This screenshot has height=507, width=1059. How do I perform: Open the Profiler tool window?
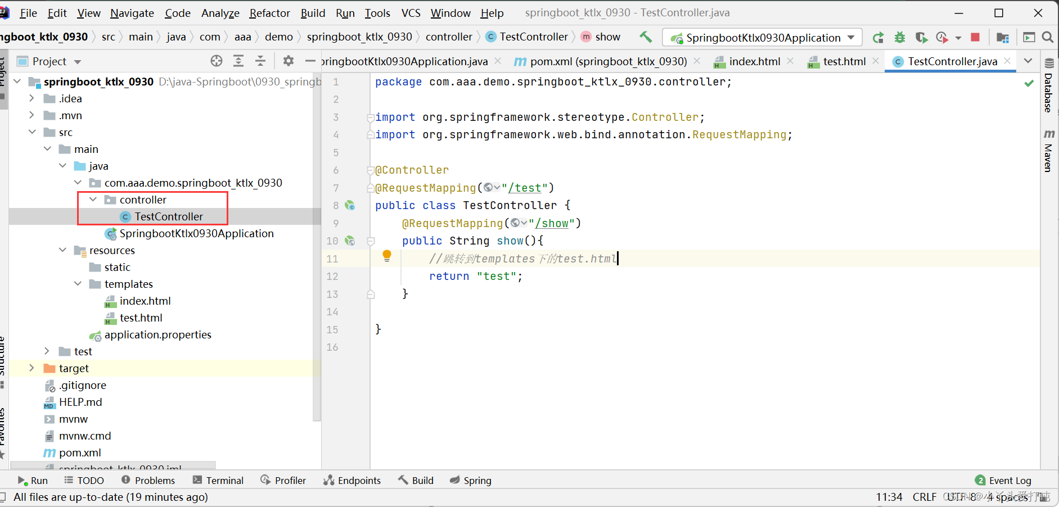(x=283, y=481)
